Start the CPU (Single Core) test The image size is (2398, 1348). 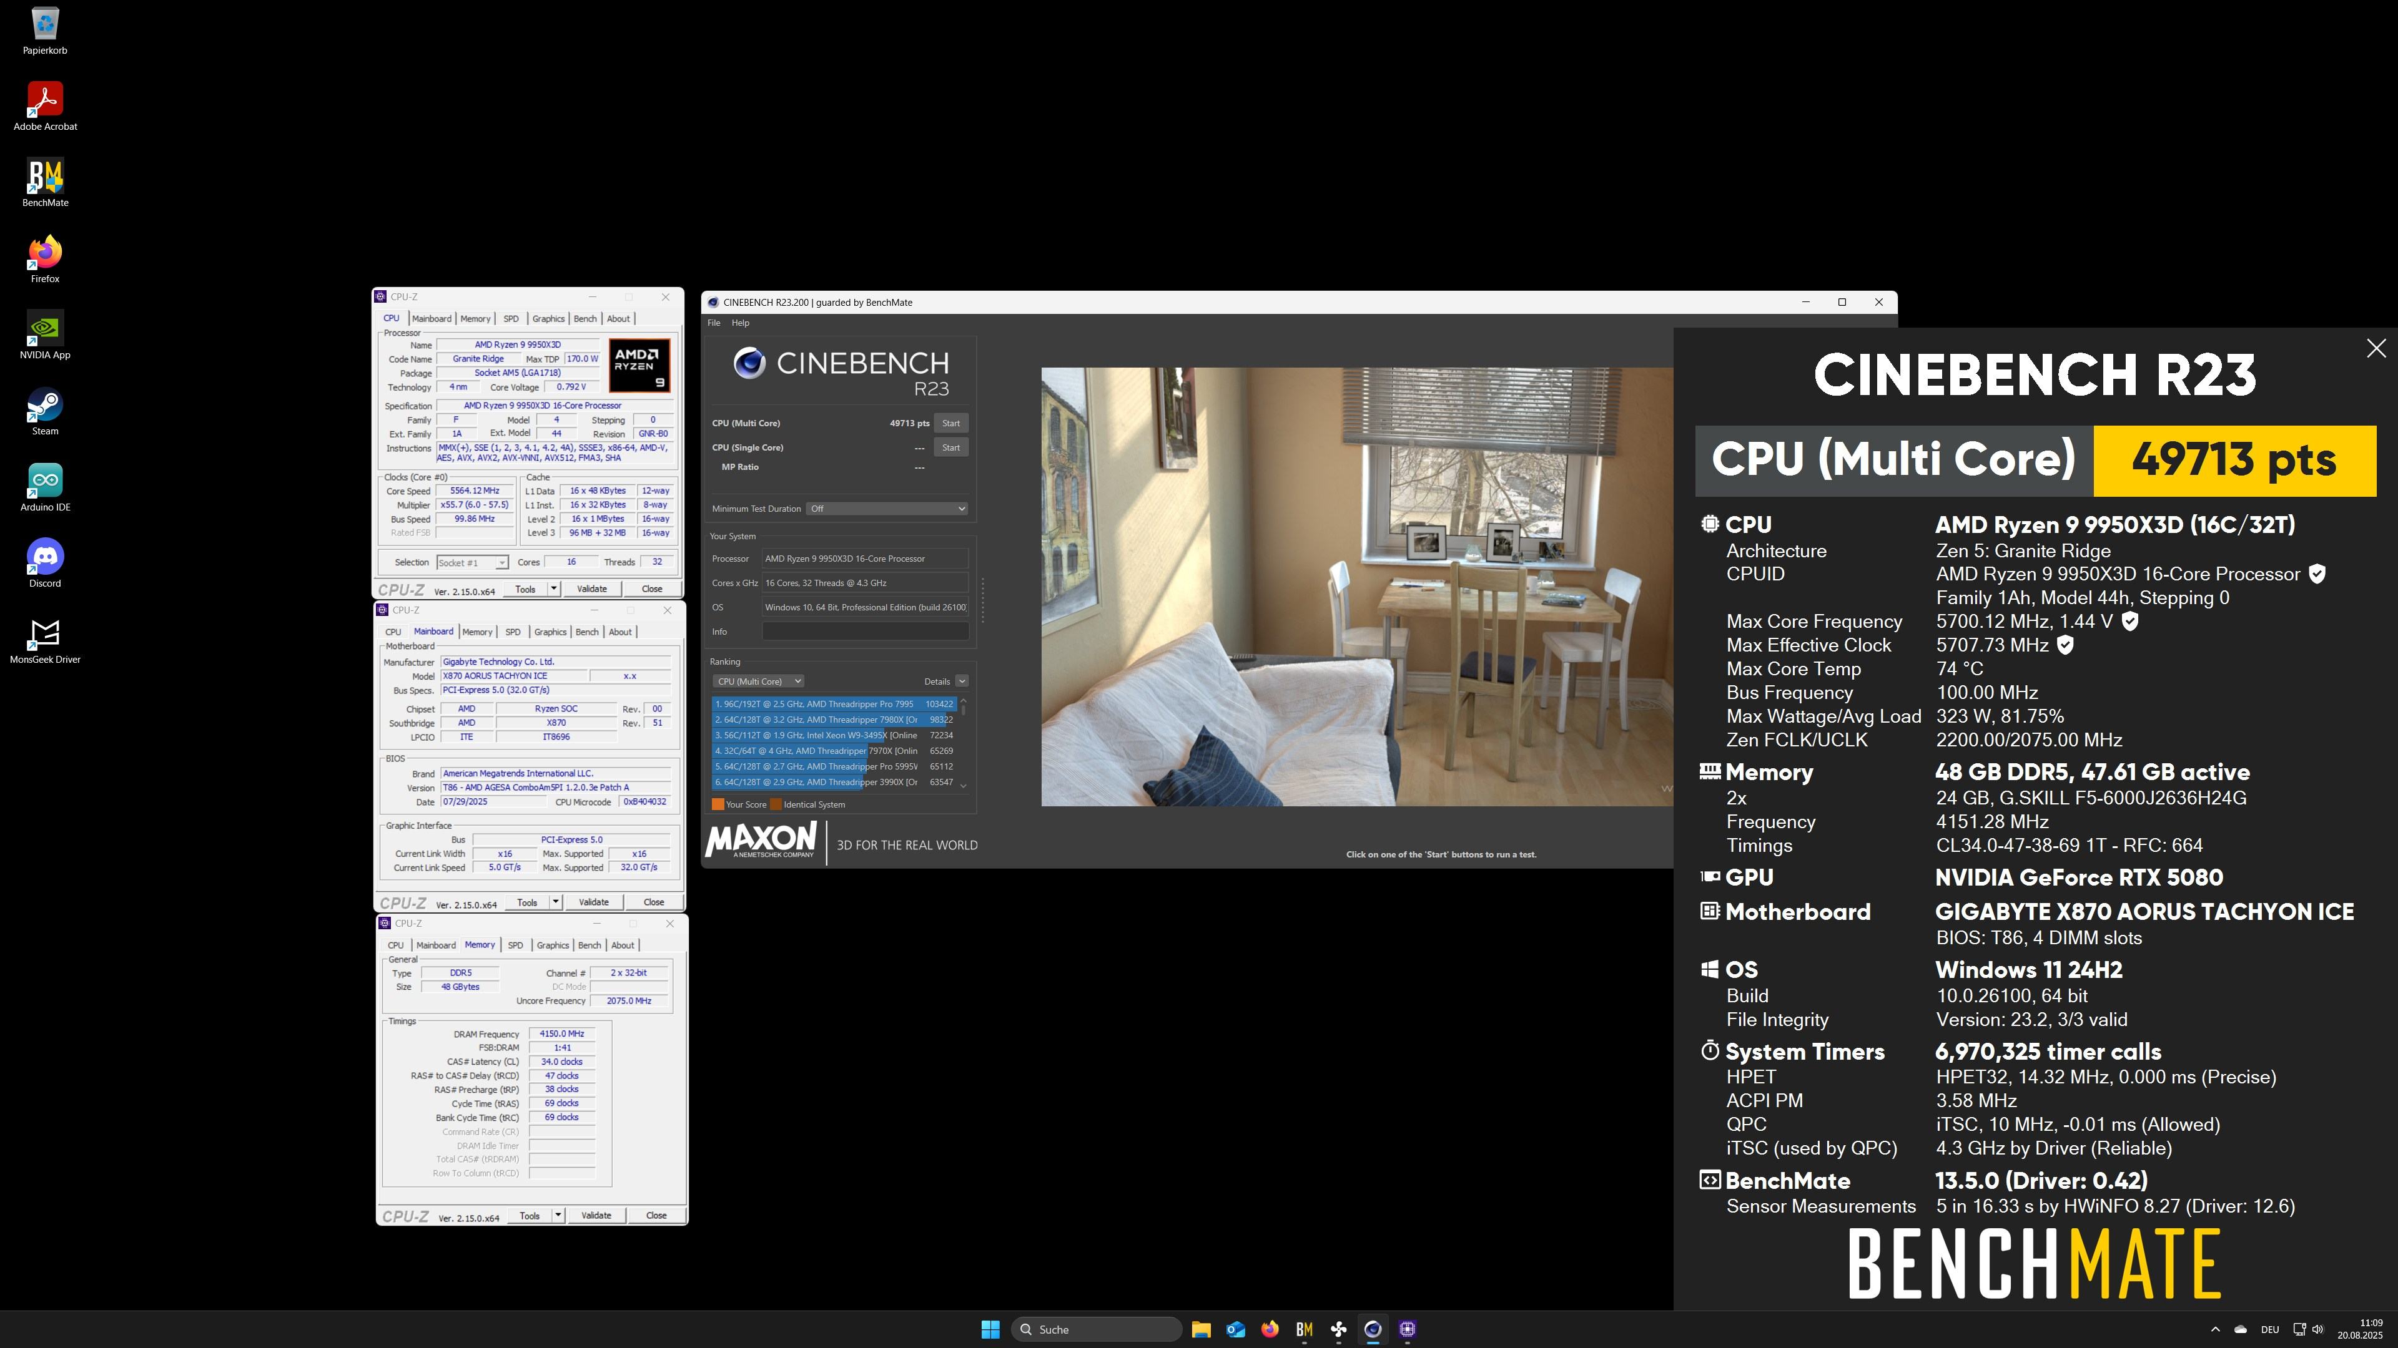[x=950, y=447]
